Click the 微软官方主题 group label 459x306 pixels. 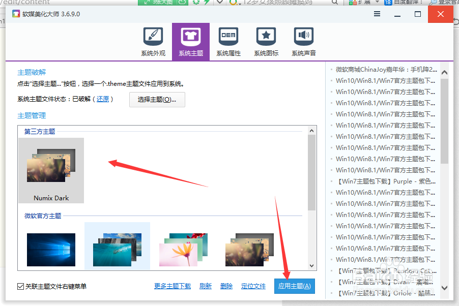click(43, 216)
